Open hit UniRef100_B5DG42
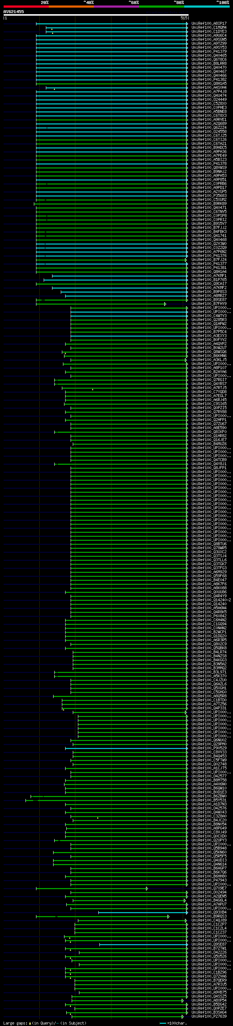Image resolution: width=233 pixels, height=1026 pixels. click(209, 1004)
